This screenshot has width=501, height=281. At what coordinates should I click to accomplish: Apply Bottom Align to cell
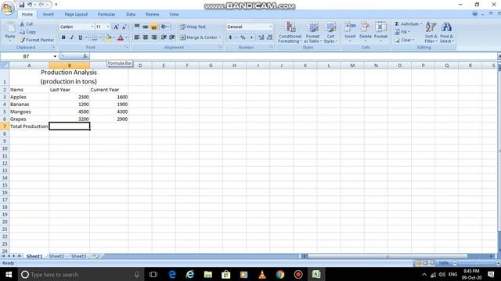coord(154,27)
